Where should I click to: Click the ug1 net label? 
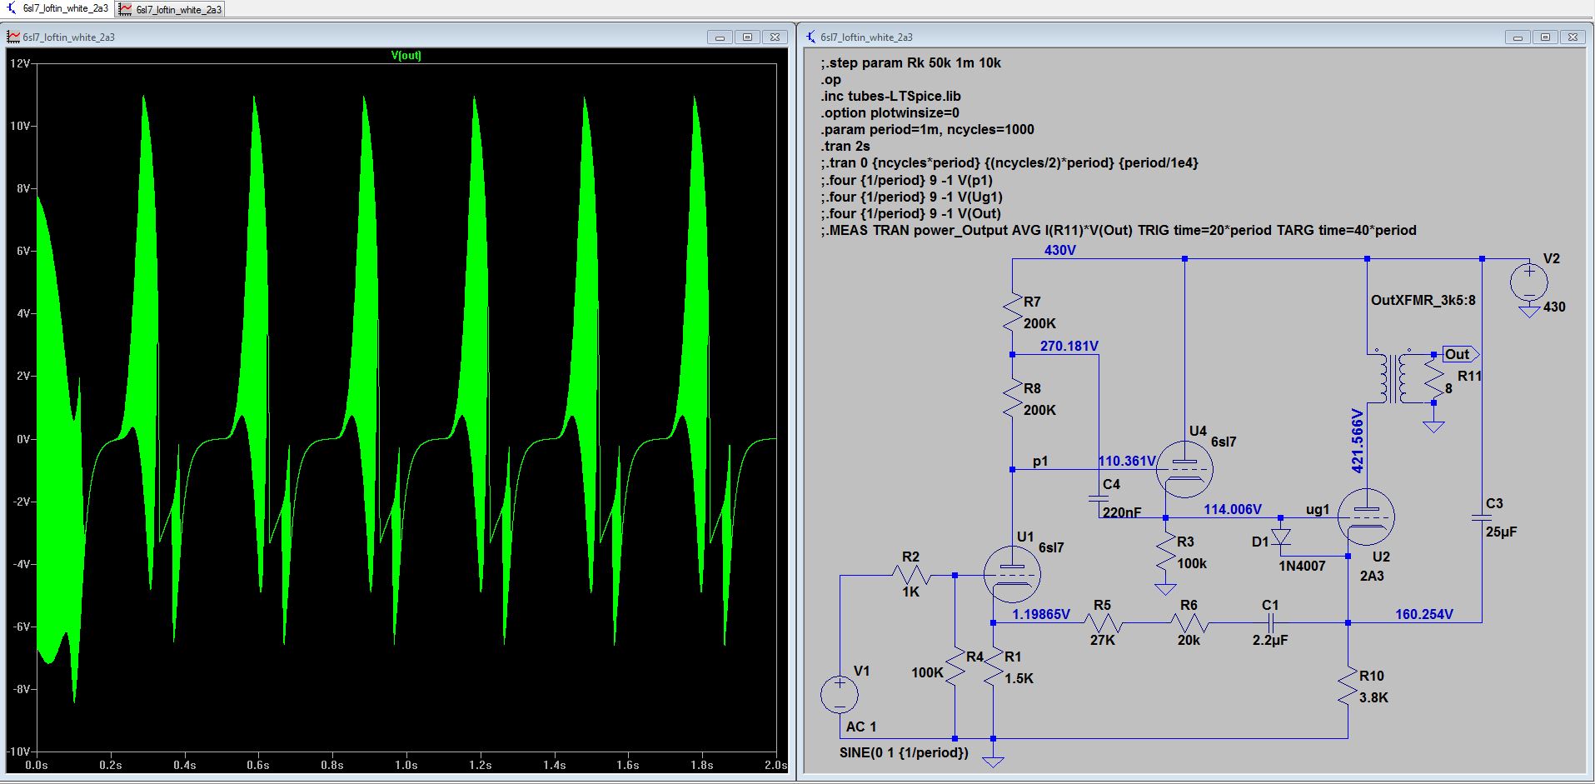tap(1318, 509)
